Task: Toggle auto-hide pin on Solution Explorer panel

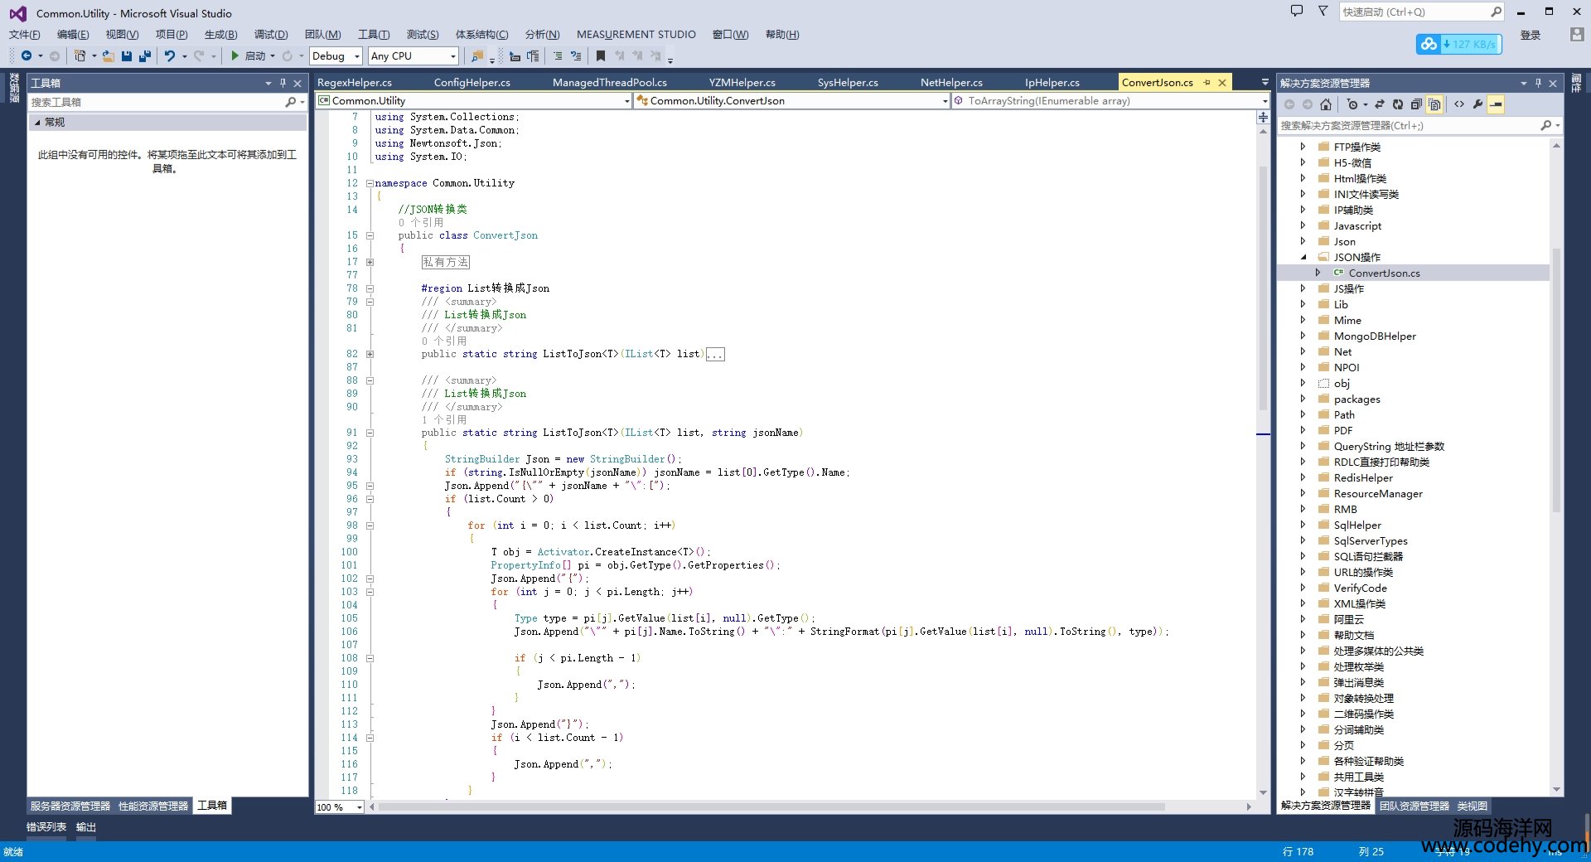Action: pos(1538,83)
